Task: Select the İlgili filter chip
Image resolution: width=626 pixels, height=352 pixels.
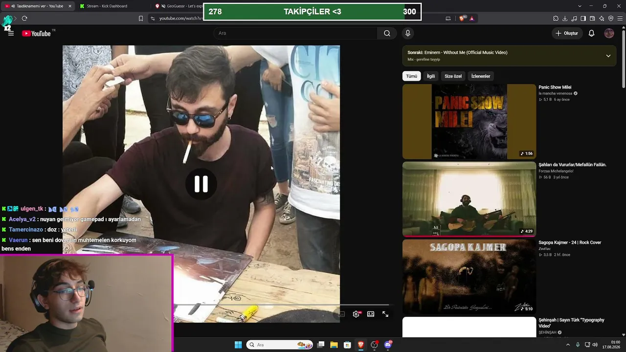Action: (x=431, y=76)
